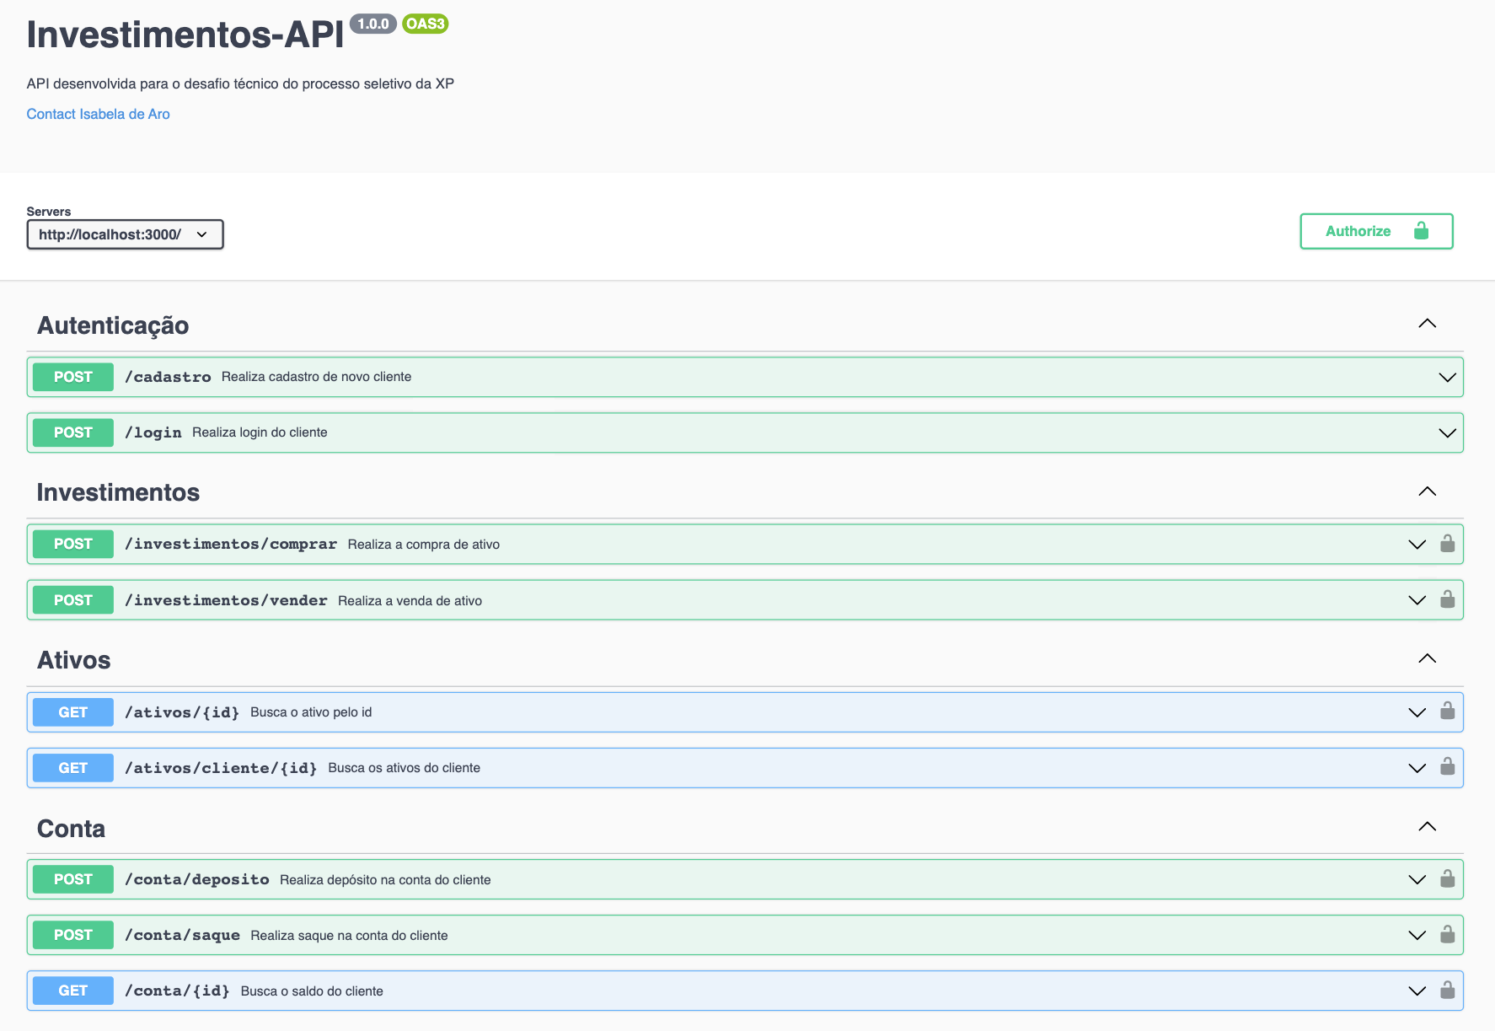This screenshot has width=1495, height=1031.
Task: Click the padlock inside the Authorize button
Action: click(1422, 231)
